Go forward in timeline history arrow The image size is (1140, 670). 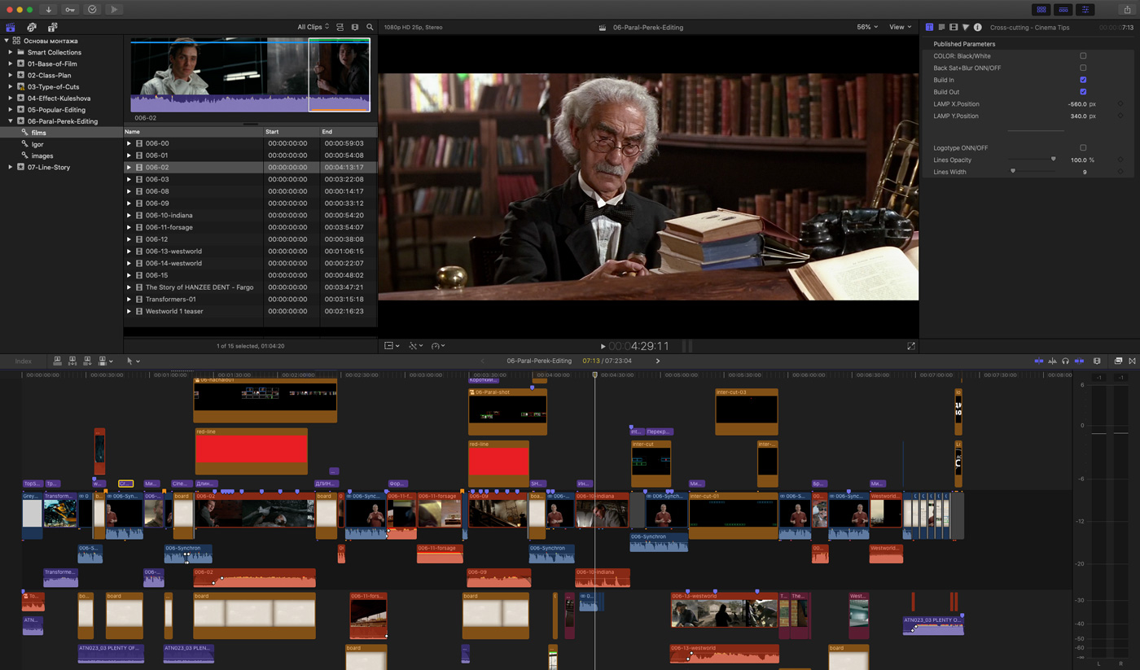658,361
